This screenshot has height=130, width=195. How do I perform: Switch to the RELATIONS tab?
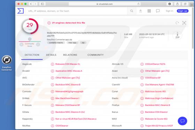click(x=70, y=55)
